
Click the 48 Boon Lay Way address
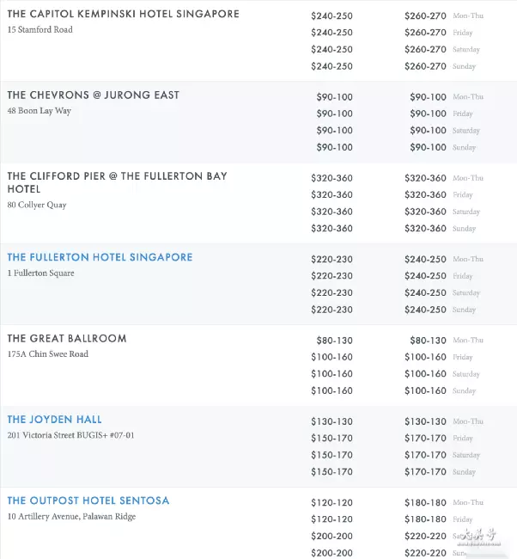[40, 111]
